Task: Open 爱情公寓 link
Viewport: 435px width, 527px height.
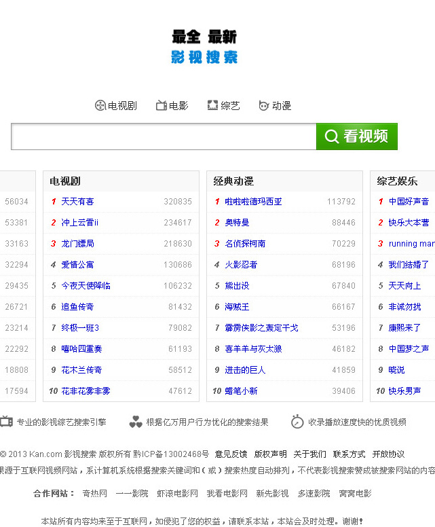Action: (77, 265)
